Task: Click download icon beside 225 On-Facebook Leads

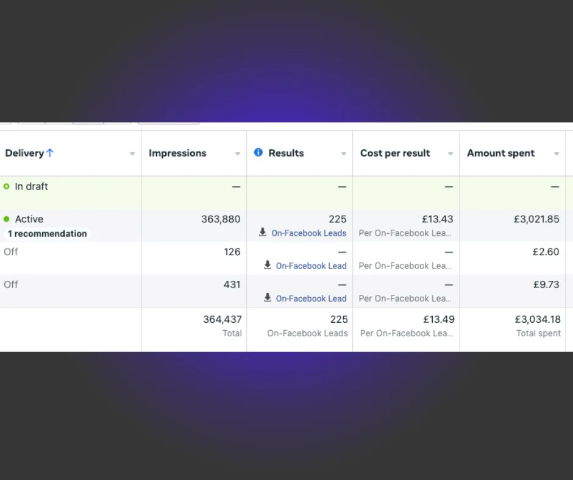Action: click(263, 232)
